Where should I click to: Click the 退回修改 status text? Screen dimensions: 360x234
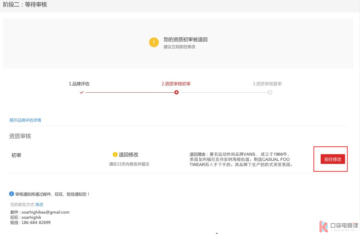pos(128,154)
